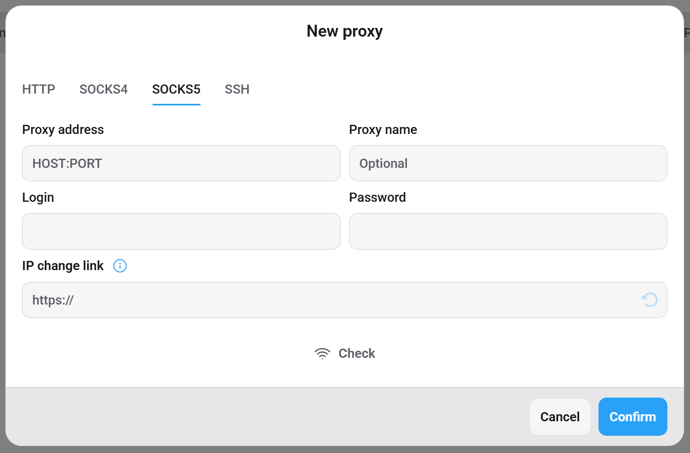Confirm the new proxy
Screen dimensions: 690x453
click(632, 417)
